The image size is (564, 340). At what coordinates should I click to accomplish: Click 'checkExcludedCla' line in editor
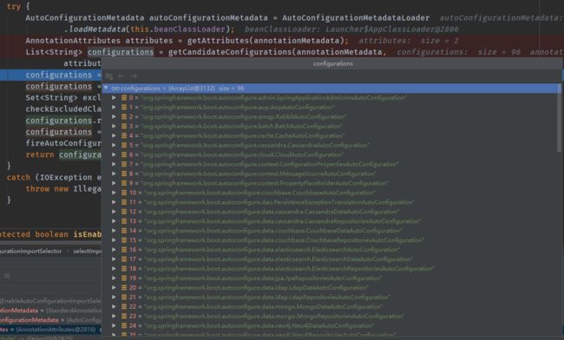click(x=63, y=109)
